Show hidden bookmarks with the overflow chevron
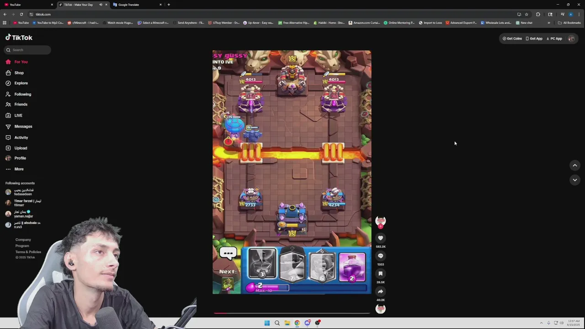Screen dimensions: 585x329 pyautogui.click(x=549, y=23)
